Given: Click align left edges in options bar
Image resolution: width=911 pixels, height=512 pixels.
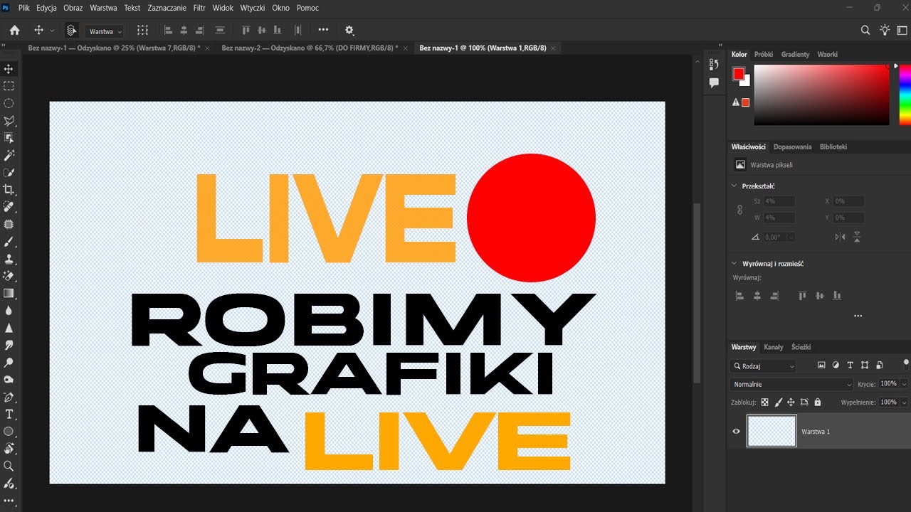Looking at the screenshot, I should pos(169,30).
